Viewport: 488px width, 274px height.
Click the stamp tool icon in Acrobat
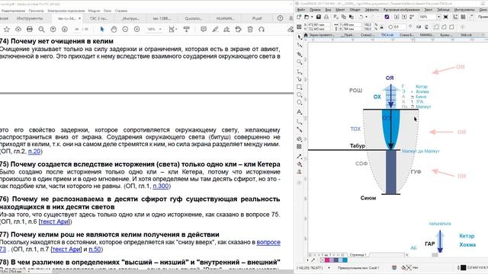pyautogui.click(x=239, y=29)
